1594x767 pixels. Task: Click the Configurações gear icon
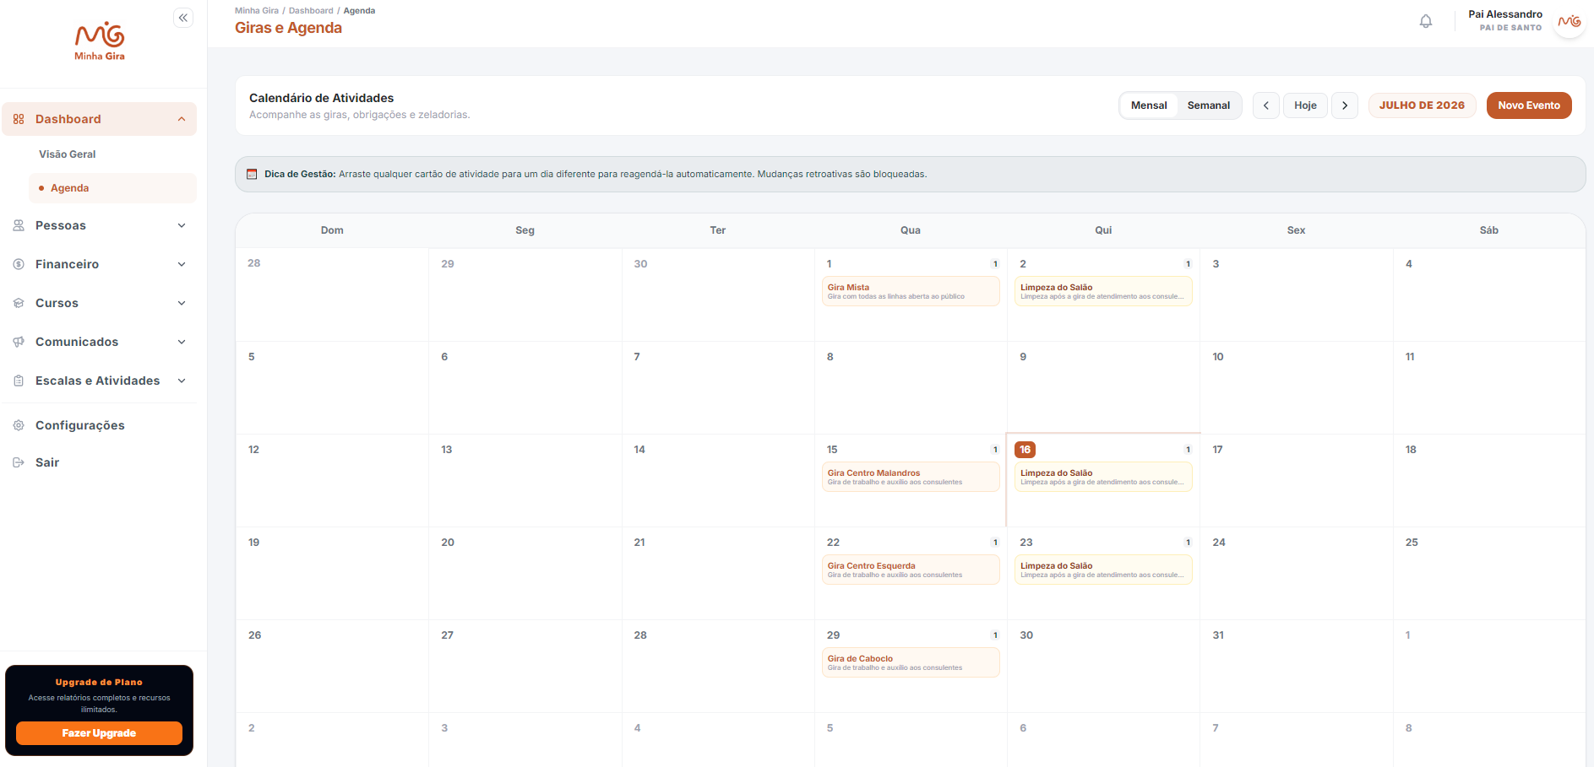19,425
